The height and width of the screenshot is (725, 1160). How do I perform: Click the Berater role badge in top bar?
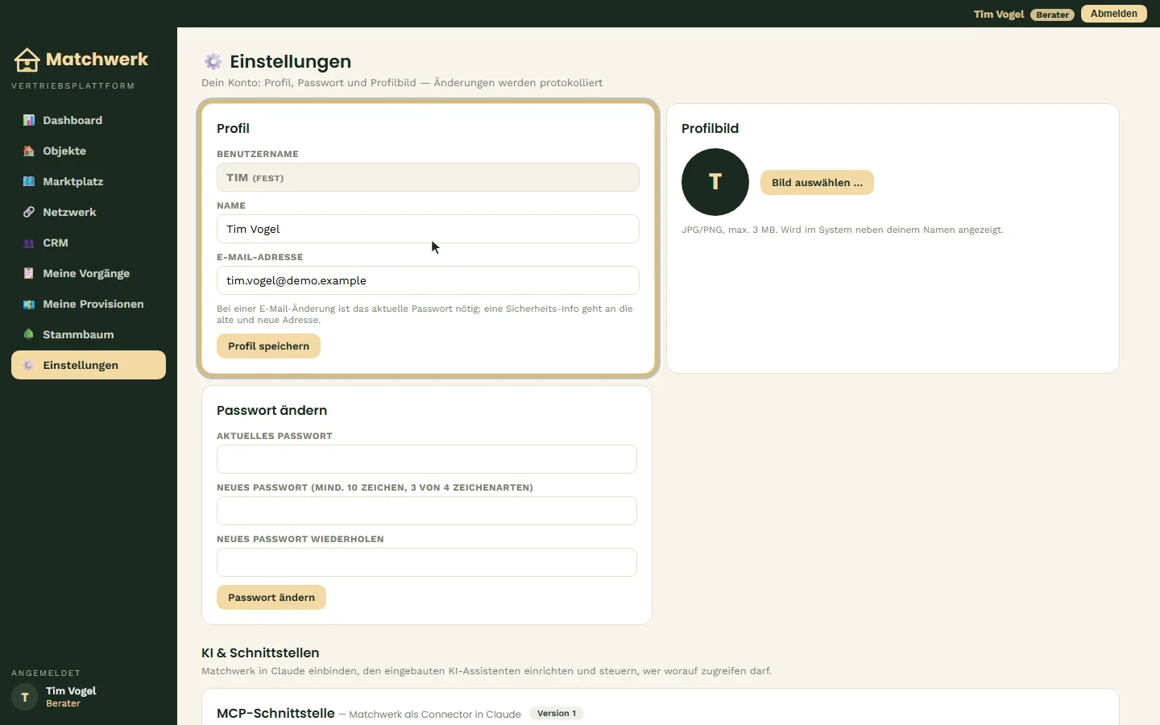[x=1052, y=14]
